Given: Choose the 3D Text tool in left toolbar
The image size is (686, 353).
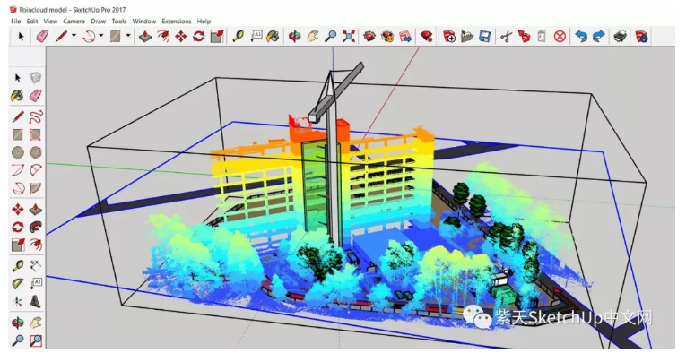Looking at the screenshot, I should click(36, 301).
